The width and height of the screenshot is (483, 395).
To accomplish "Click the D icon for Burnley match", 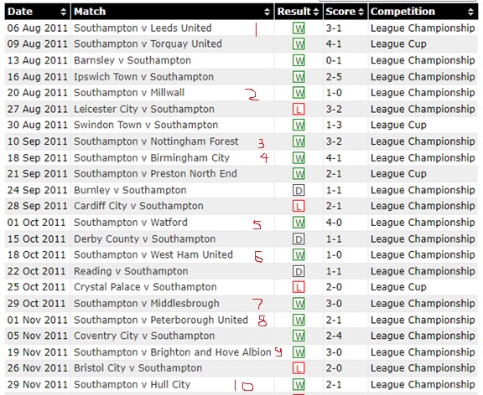I will click(x=299, y=190).
